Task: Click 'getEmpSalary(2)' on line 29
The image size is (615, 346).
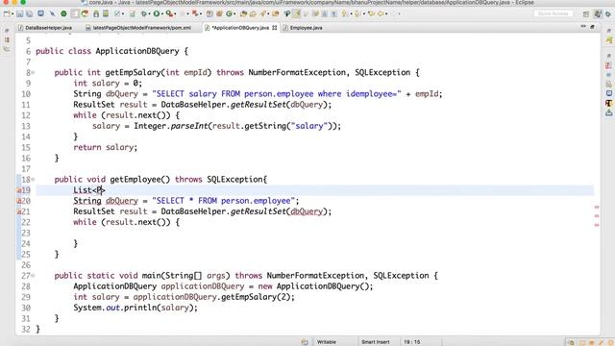Action: 258,297
